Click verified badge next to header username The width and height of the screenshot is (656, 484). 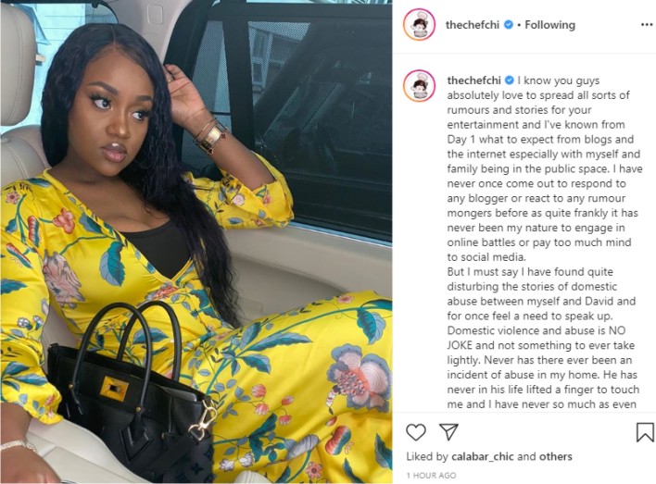click(x=509, y=25)
